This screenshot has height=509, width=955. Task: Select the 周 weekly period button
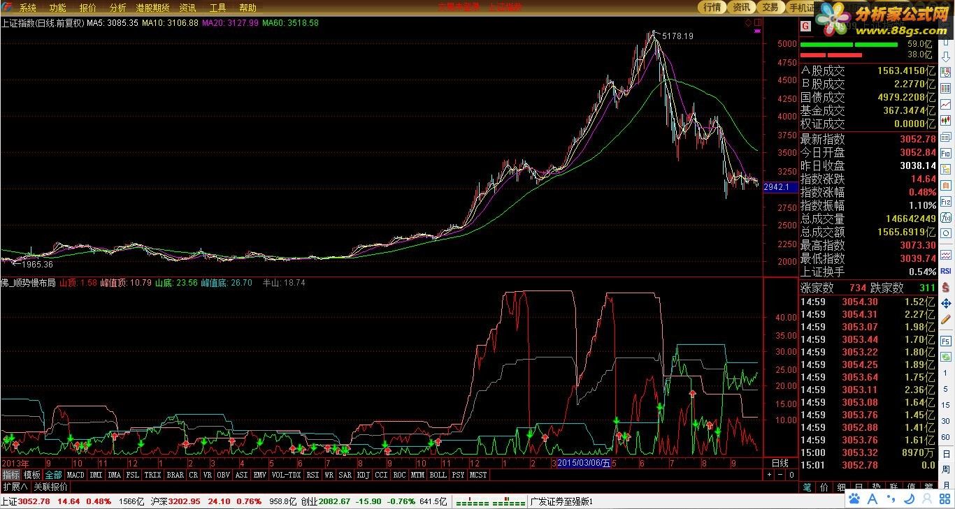click(x=946, y=469)
